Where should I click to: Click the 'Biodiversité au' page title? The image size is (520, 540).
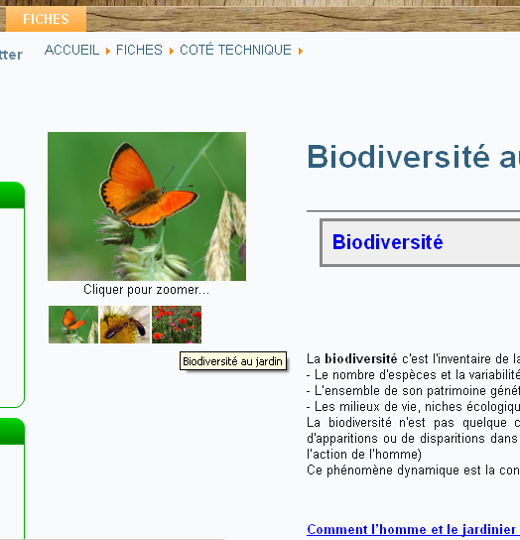coord(413,157)
